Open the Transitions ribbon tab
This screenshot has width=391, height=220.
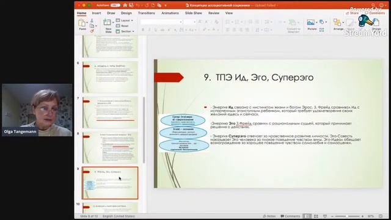(x=147, y=13)
